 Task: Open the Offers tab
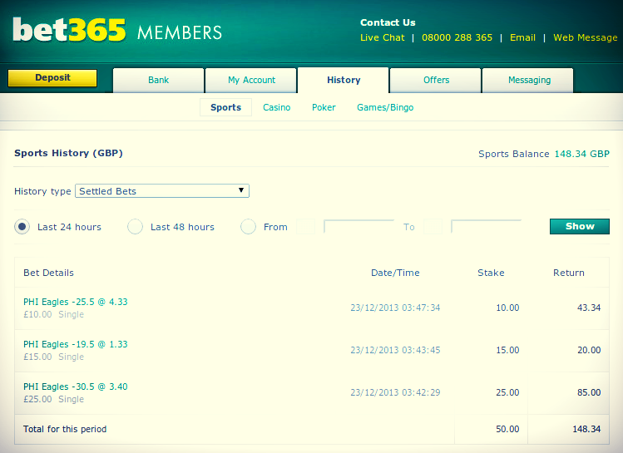point(436,80)
